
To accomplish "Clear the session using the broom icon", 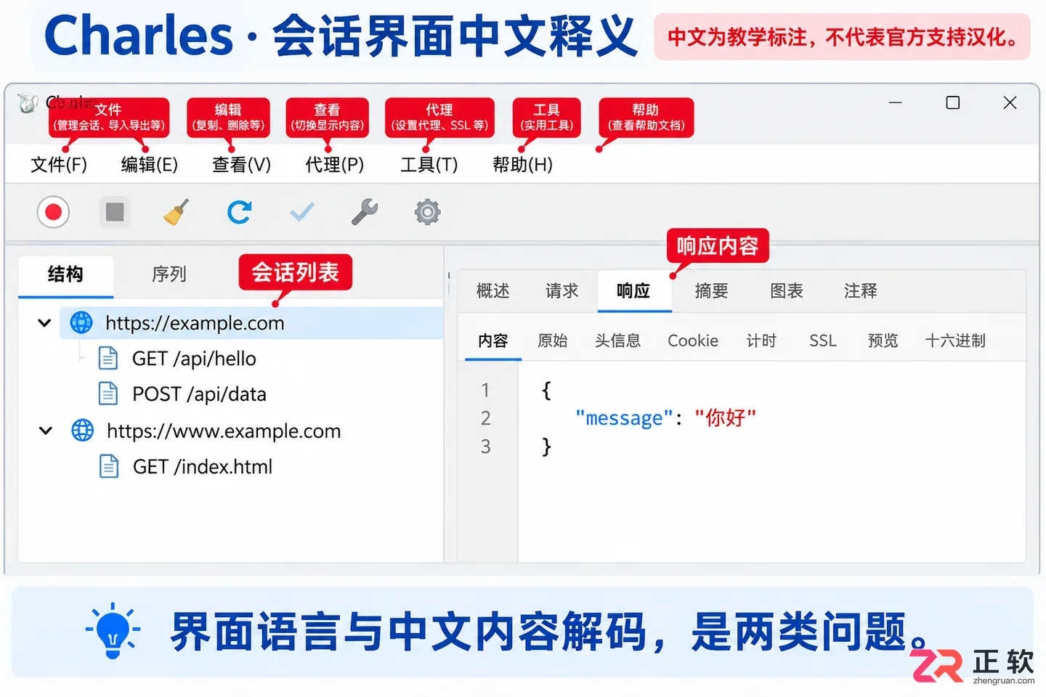I will point(177,212).
